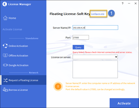Minimize the License Manager window
139x108 pixels.
point(129,3)
